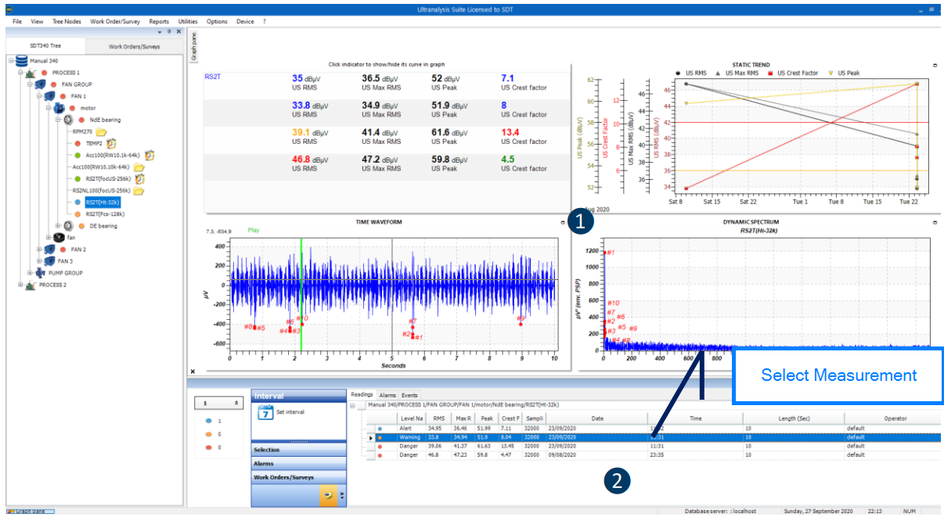Toggle the US RMS curve in Static Trend legend
The width and height of the screenshot is (944, 517).
tap(695, 73)
